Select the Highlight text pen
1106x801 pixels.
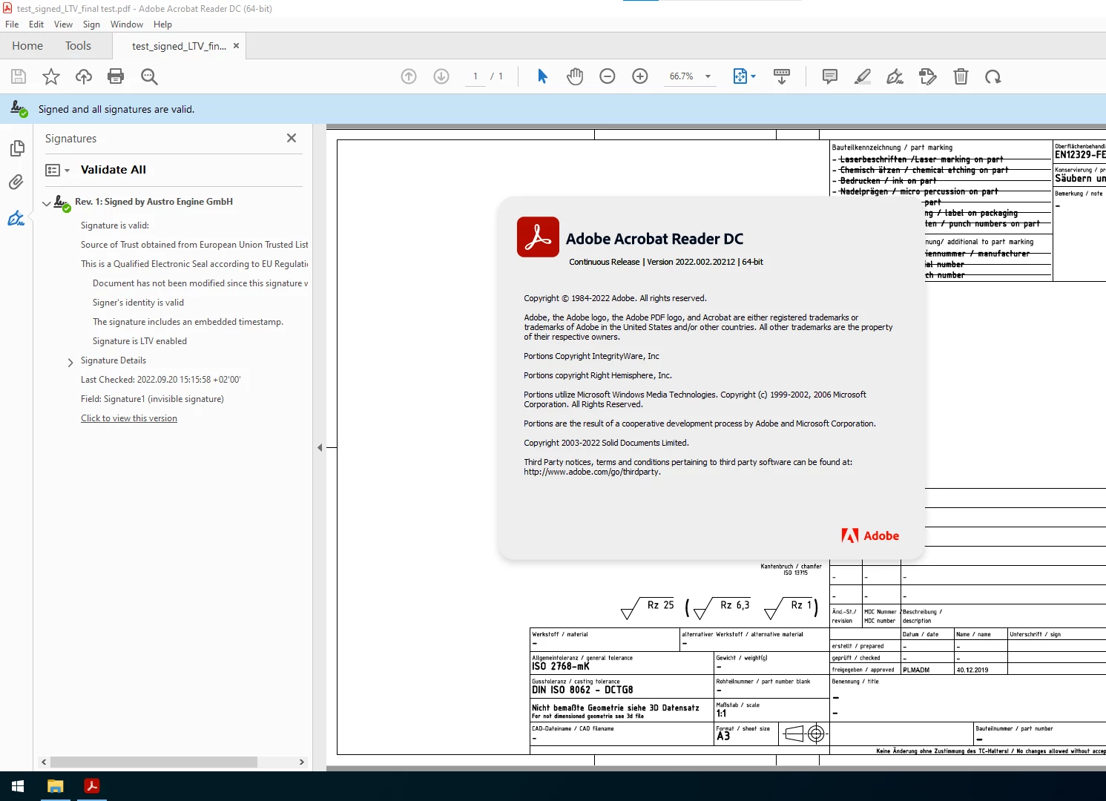(x=863, y=76)
